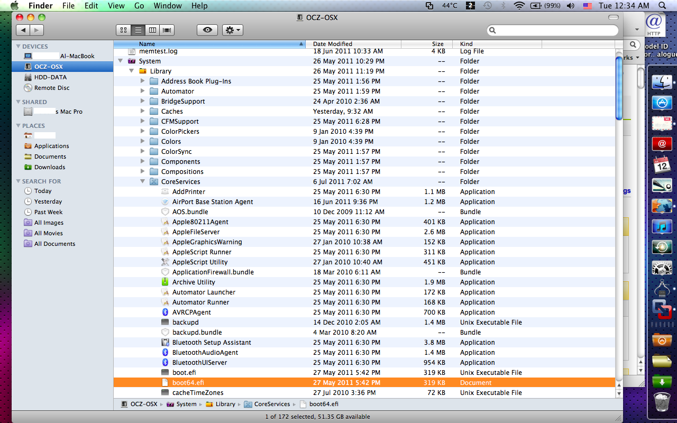The image size is (677, 423).
Task: Collapse the Library folder
Action: (132, 71)
